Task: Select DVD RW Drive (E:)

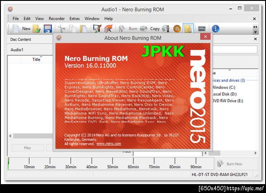Action: pyautogui.click(x=227, y=101)
